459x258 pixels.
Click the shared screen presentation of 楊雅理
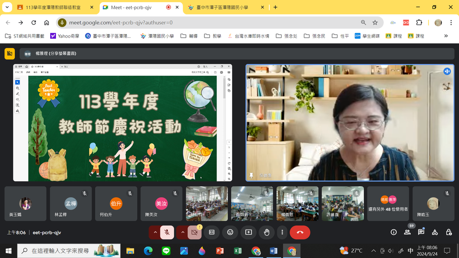click(x=123, y=123)
